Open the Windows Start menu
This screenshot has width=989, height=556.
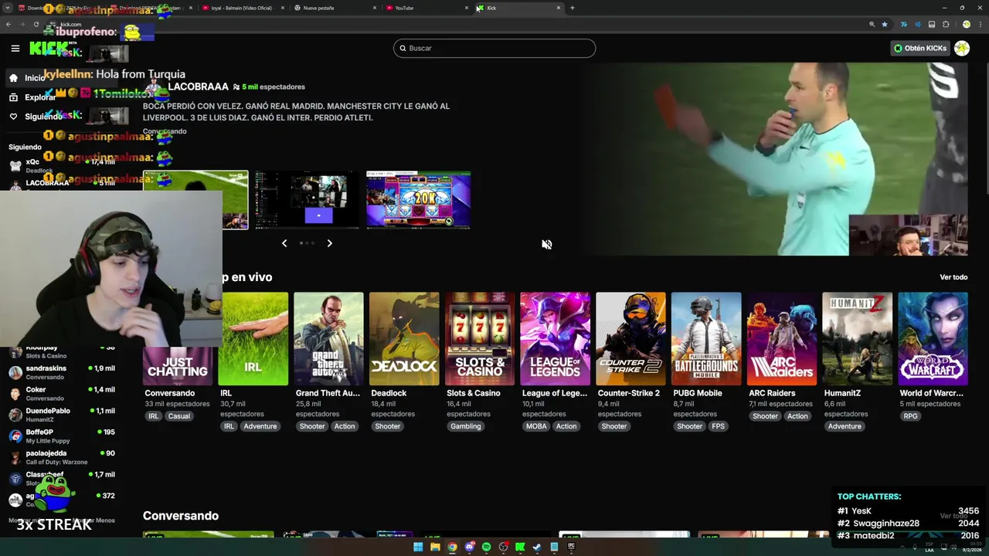point(418,547)
